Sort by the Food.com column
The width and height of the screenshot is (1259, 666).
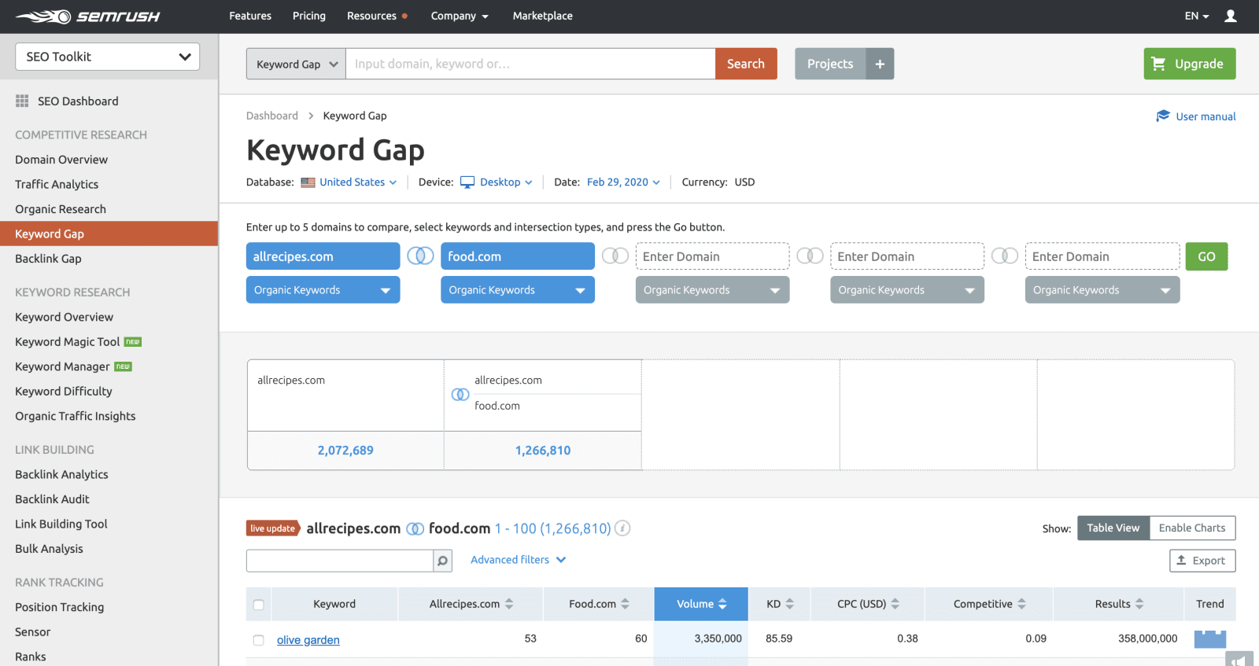pyautogui.click(x=599, y=604)
